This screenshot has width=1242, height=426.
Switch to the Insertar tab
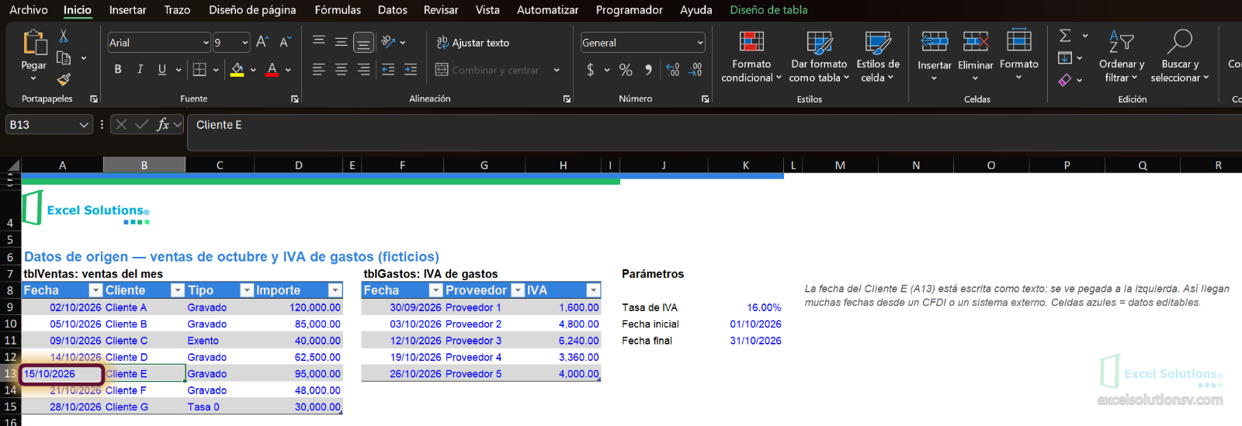[128, 10]
